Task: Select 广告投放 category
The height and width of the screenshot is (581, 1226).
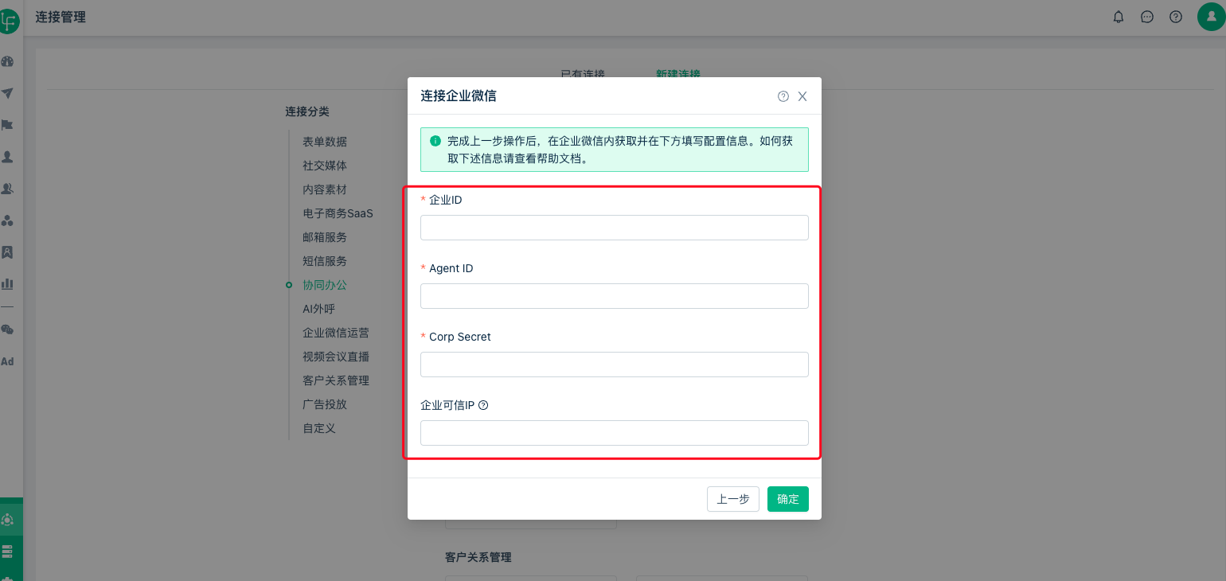Action: [x=325, y=404]
